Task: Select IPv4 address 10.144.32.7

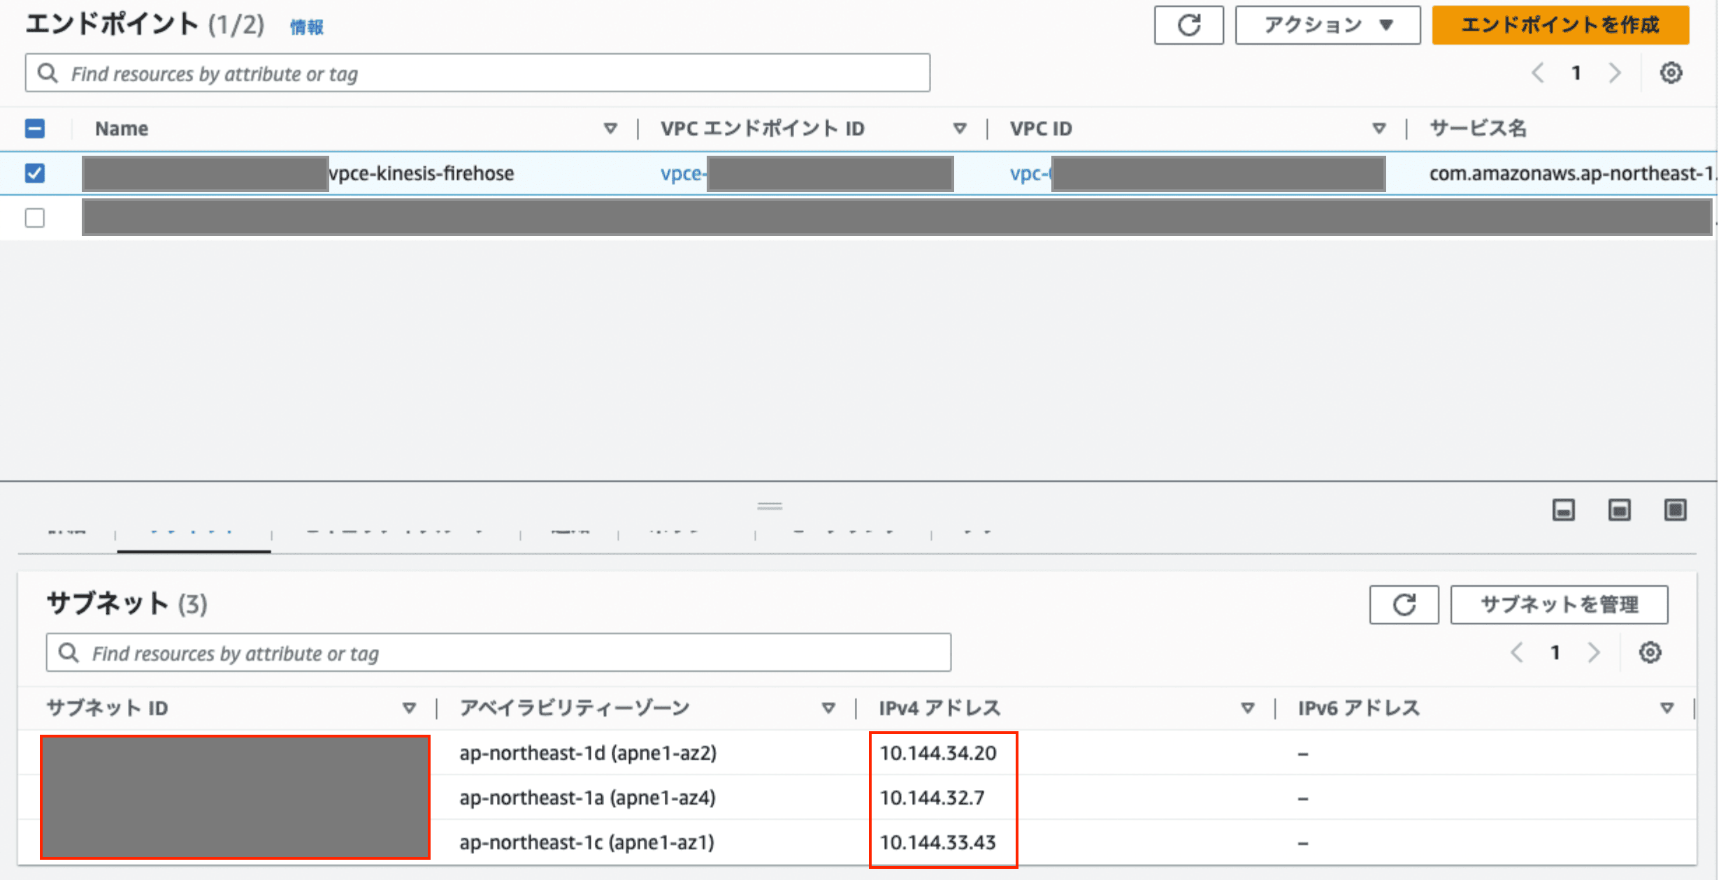Action: (932, 798)
